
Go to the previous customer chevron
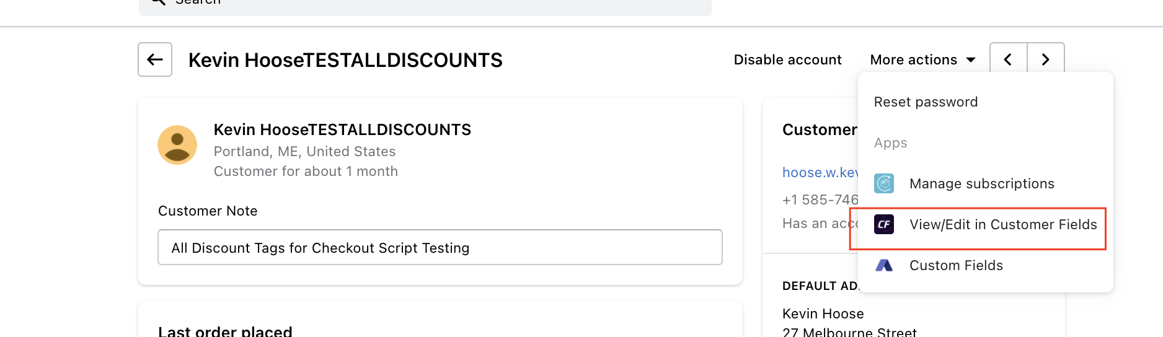coord(1008,59)
